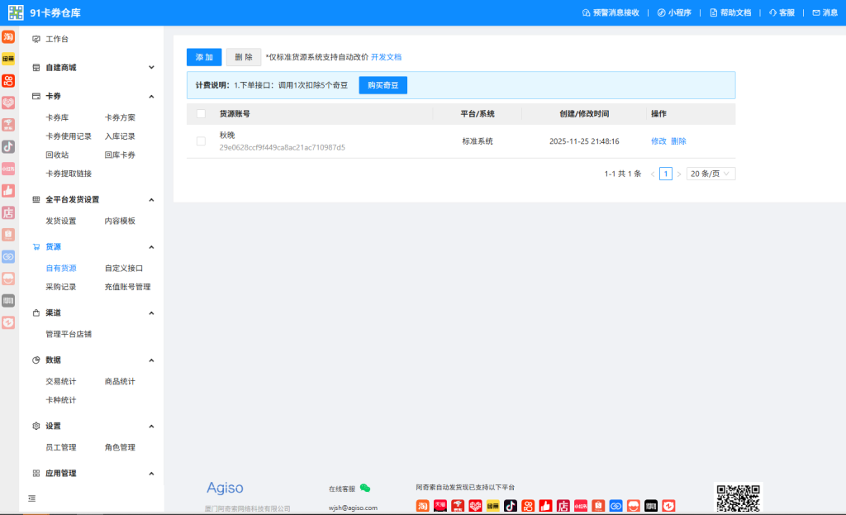Click the sidebar collapse icon at bottom left
The image size is (846, 515).
click(x=31, y=498)
